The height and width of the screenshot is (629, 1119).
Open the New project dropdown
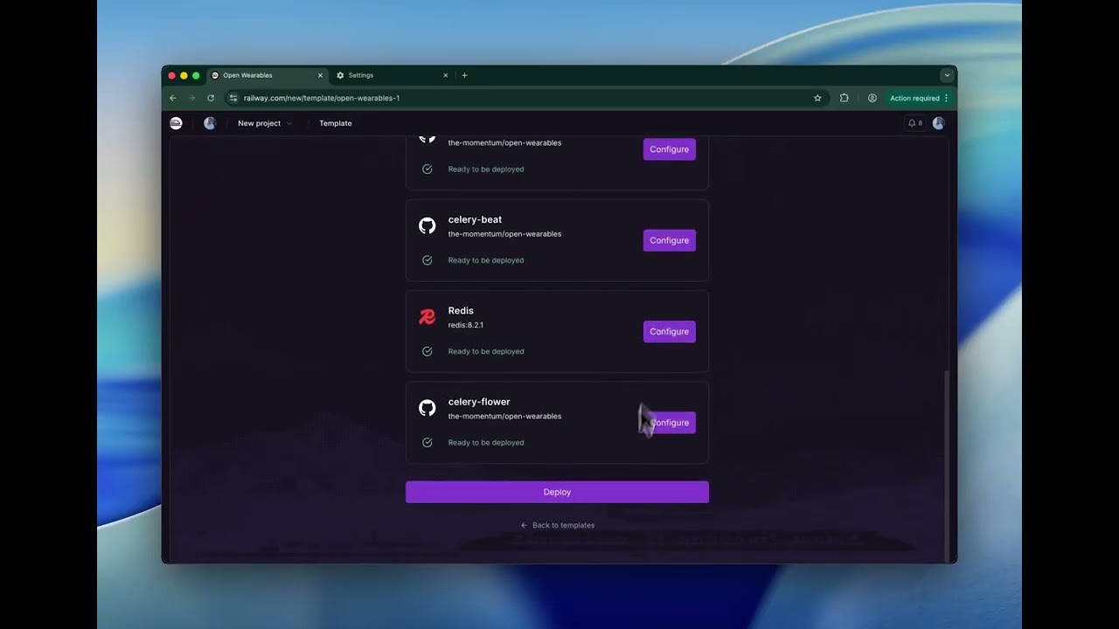point(265,123)
